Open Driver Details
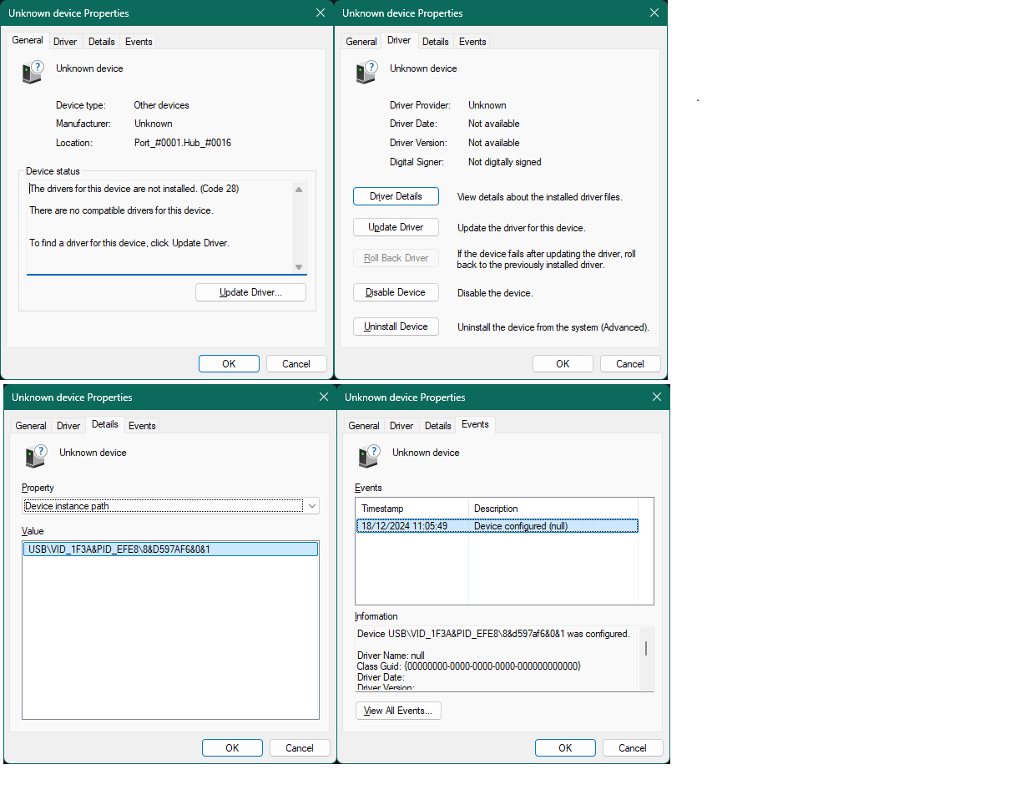1015x810 pixels. [x=396, y=195]
